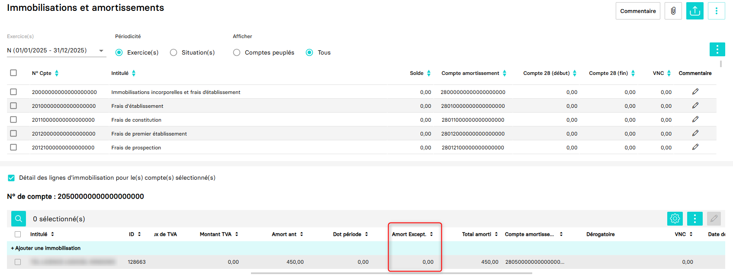Click the horizontal scrollbar under detail table

coord(391,273)
